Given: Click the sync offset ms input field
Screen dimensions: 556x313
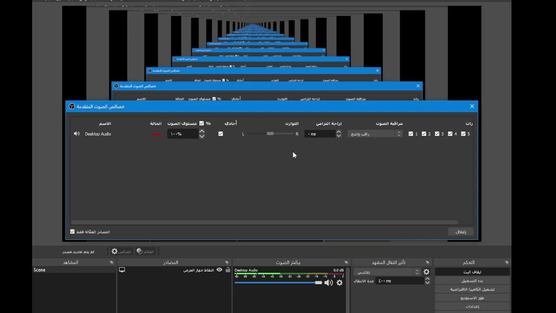Looking at the screenshot, I should tap(320, 134).
